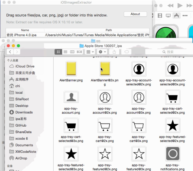Screen dimensions: 193x171
Task: Open Downloads in sidebar
Action: tap(21, 112)
